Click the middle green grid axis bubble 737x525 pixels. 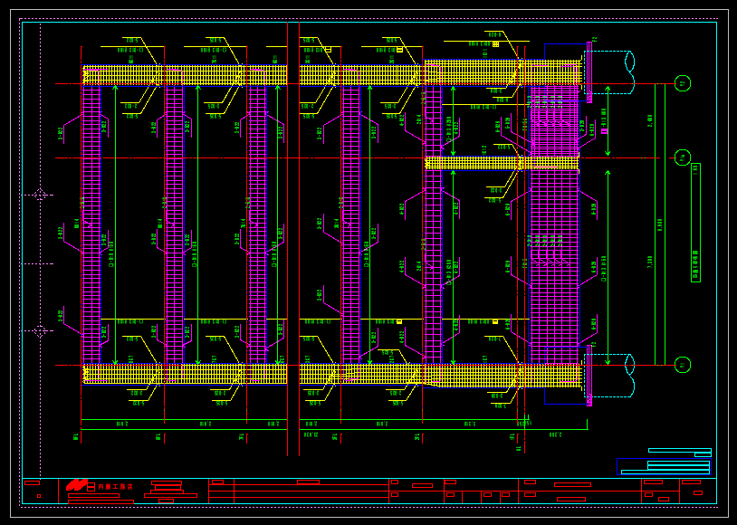[683, 157]
